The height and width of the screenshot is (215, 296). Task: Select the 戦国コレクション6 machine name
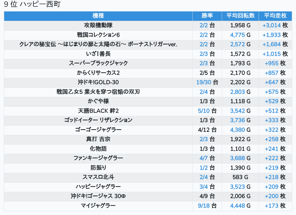tap(98, 35)
